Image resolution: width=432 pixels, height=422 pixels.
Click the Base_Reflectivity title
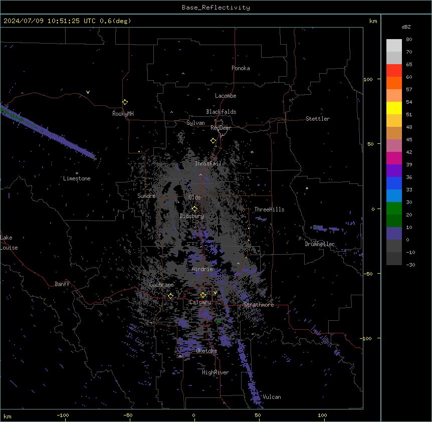click(x=216, y=8)
